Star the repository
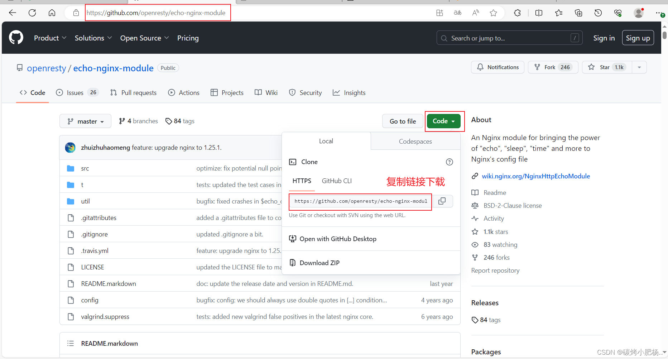Screen dimensions: 668x359 point(607,67)
